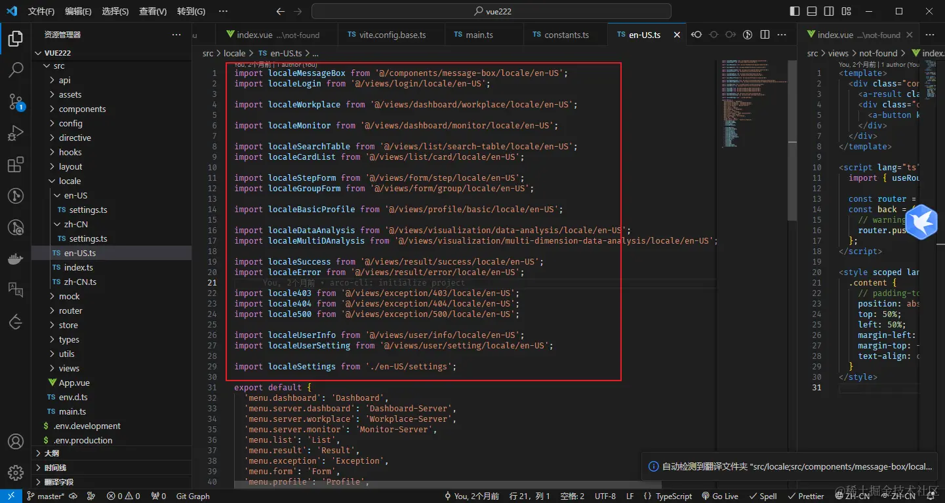This screenshot has height=503, width=945.
Task: Open Git Graph from status bar
Action: pyautogui.click(x=193, y=496)
